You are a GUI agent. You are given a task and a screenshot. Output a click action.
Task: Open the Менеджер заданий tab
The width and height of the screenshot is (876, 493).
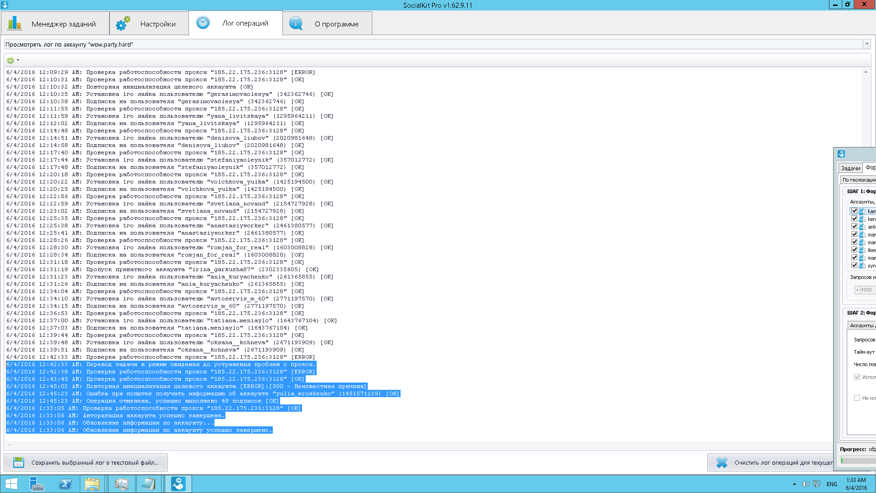pyautogui.click(x=55, y=24)
